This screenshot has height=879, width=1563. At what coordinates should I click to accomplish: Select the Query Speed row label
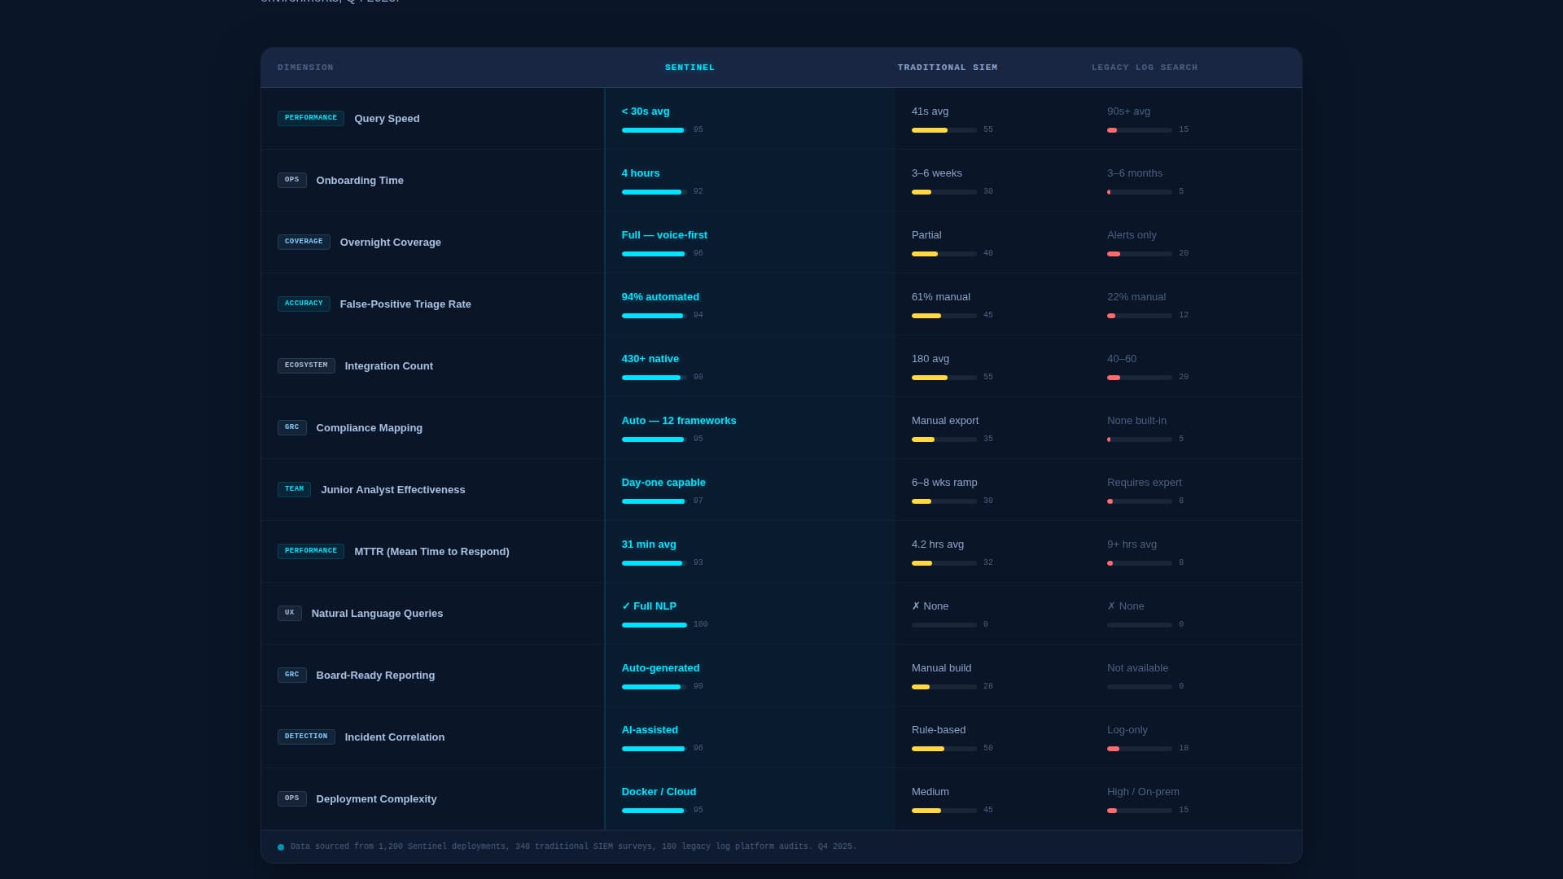pyautogui.click(x=387, y=119)
